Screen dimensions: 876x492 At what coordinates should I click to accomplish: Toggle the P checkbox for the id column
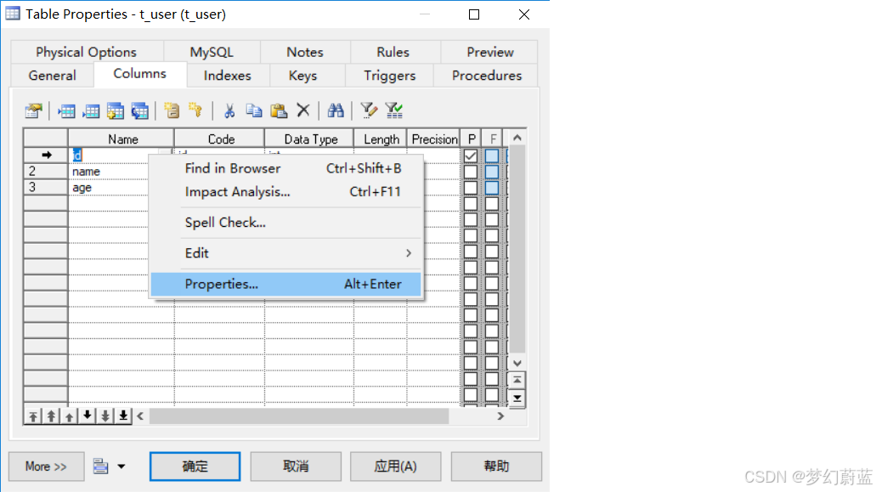(x=471, y=155)
